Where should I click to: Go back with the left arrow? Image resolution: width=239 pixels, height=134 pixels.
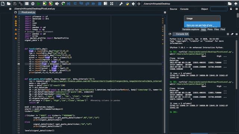pyautogui.click(x=133, y=4)
